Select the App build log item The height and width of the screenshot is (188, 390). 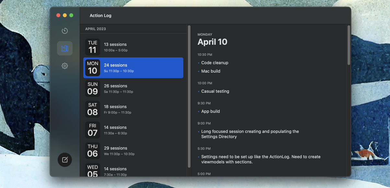pyautogui.click(x=211, y=111)
